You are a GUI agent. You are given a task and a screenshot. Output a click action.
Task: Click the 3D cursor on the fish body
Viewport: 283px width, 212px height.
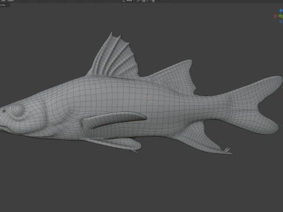pyautogui.click(x=147, y=97)
